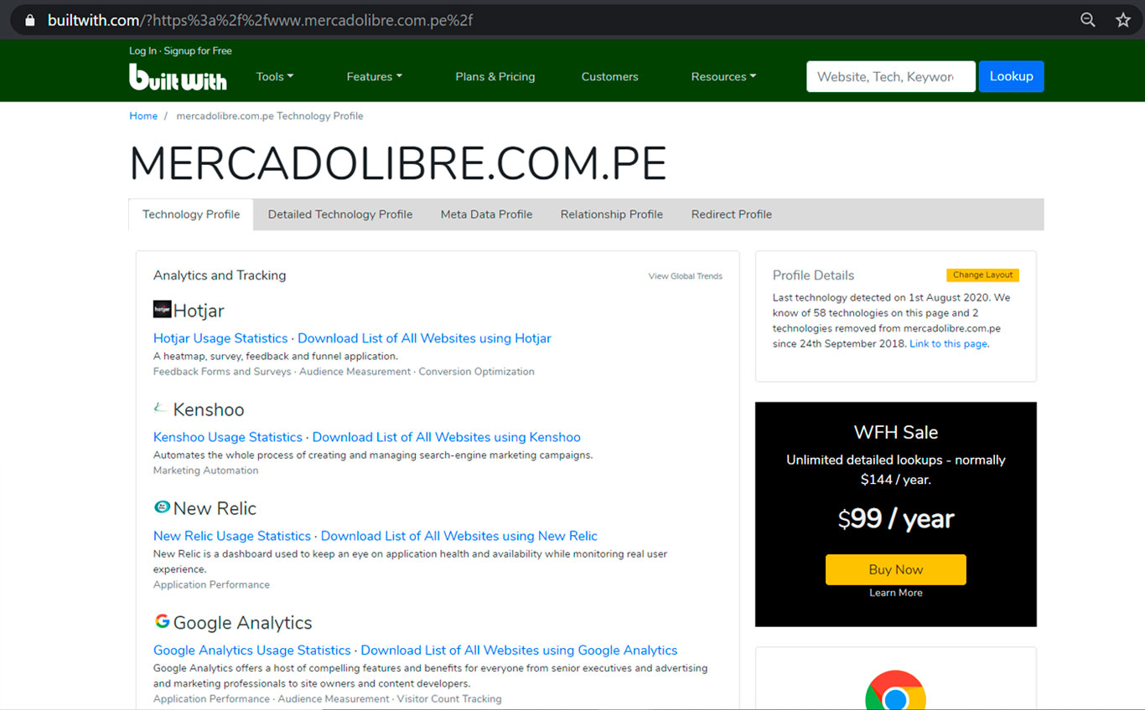Screen dimensions: 1145x710
Task: Download List of All Websites using New Relic
Action: coord(459,536)
